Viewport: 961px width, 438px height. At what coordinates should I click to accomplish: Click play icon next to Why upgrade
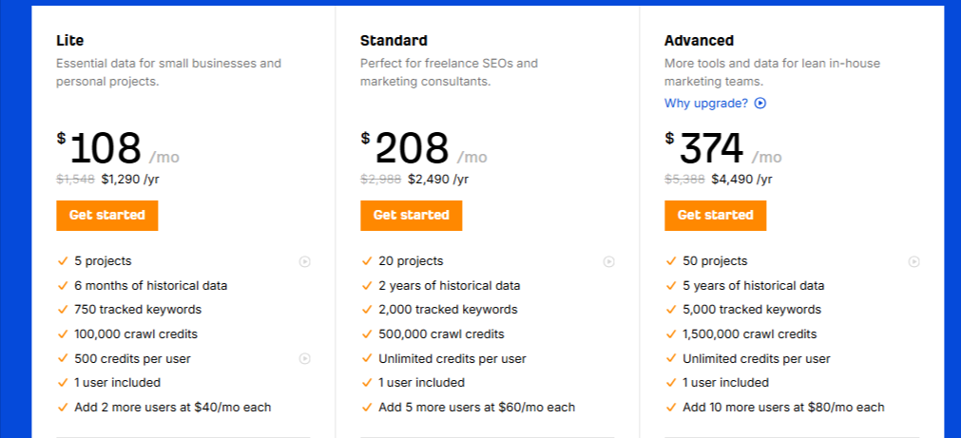pyautogui.click(x=760, y=104)
